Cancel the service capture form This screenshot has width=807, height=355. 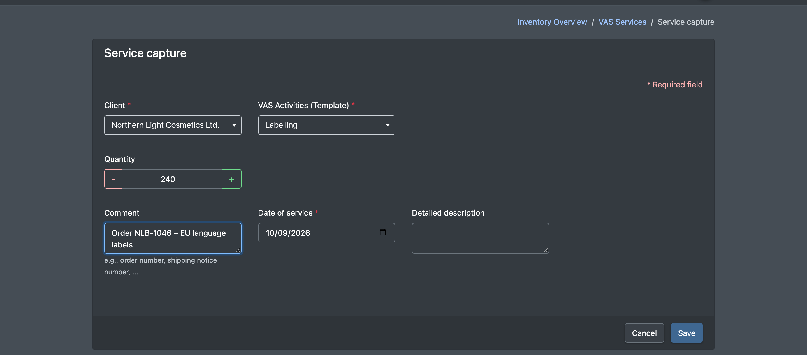(644, 333)
